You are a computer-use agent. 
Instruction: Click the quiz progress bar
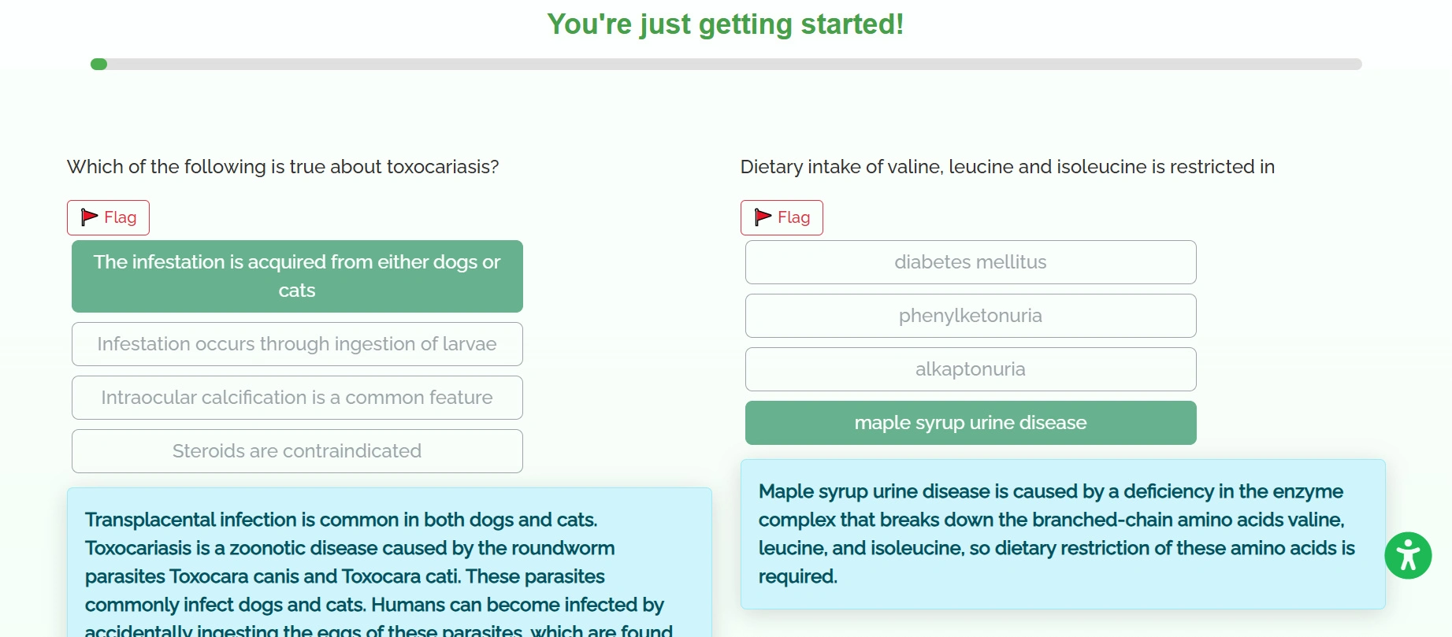click(725, 65)
